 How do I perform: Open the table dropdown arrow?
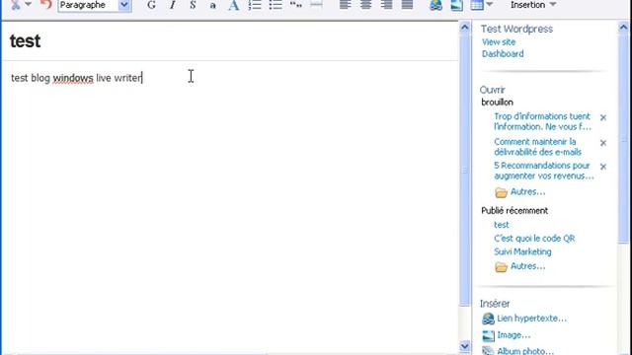click(x=490, y=4)
